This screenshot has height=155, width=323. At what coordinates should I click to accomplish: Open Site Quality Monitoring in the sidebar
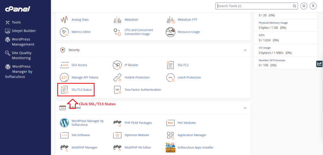(x=18, y=56)
